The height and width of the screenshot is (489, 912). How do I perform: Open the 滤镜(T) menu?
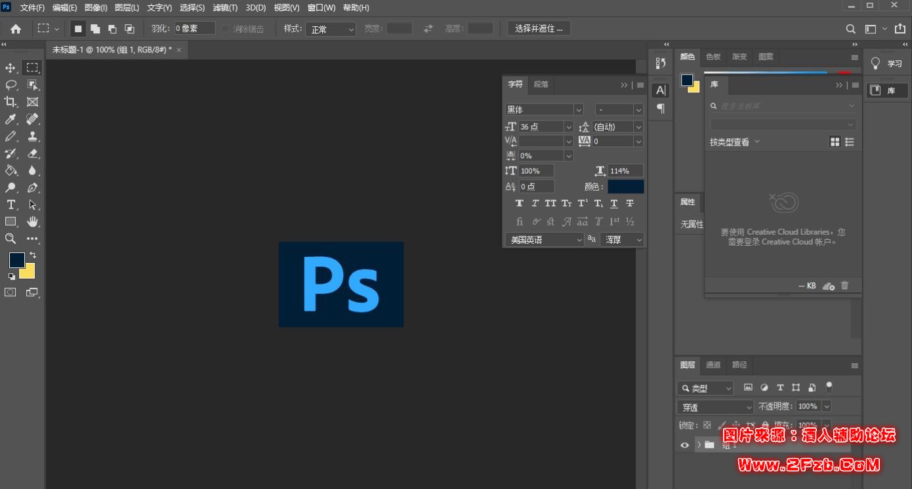(x=225, y=8)
